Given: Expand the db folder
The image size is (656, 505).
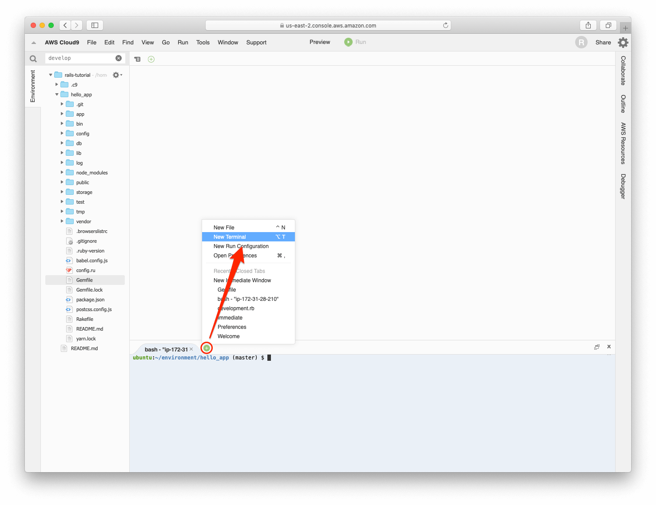Looking at the screenshot, I should pyautogui.click(x=62, y=143).
